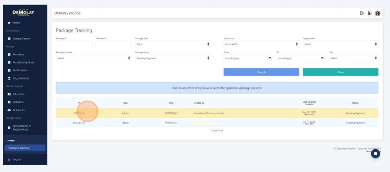Open the Package Type dropdown

coord(173,44)
